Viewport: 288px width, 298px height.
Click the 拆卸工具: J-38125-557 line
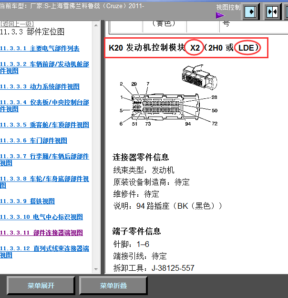coord(154,268)
